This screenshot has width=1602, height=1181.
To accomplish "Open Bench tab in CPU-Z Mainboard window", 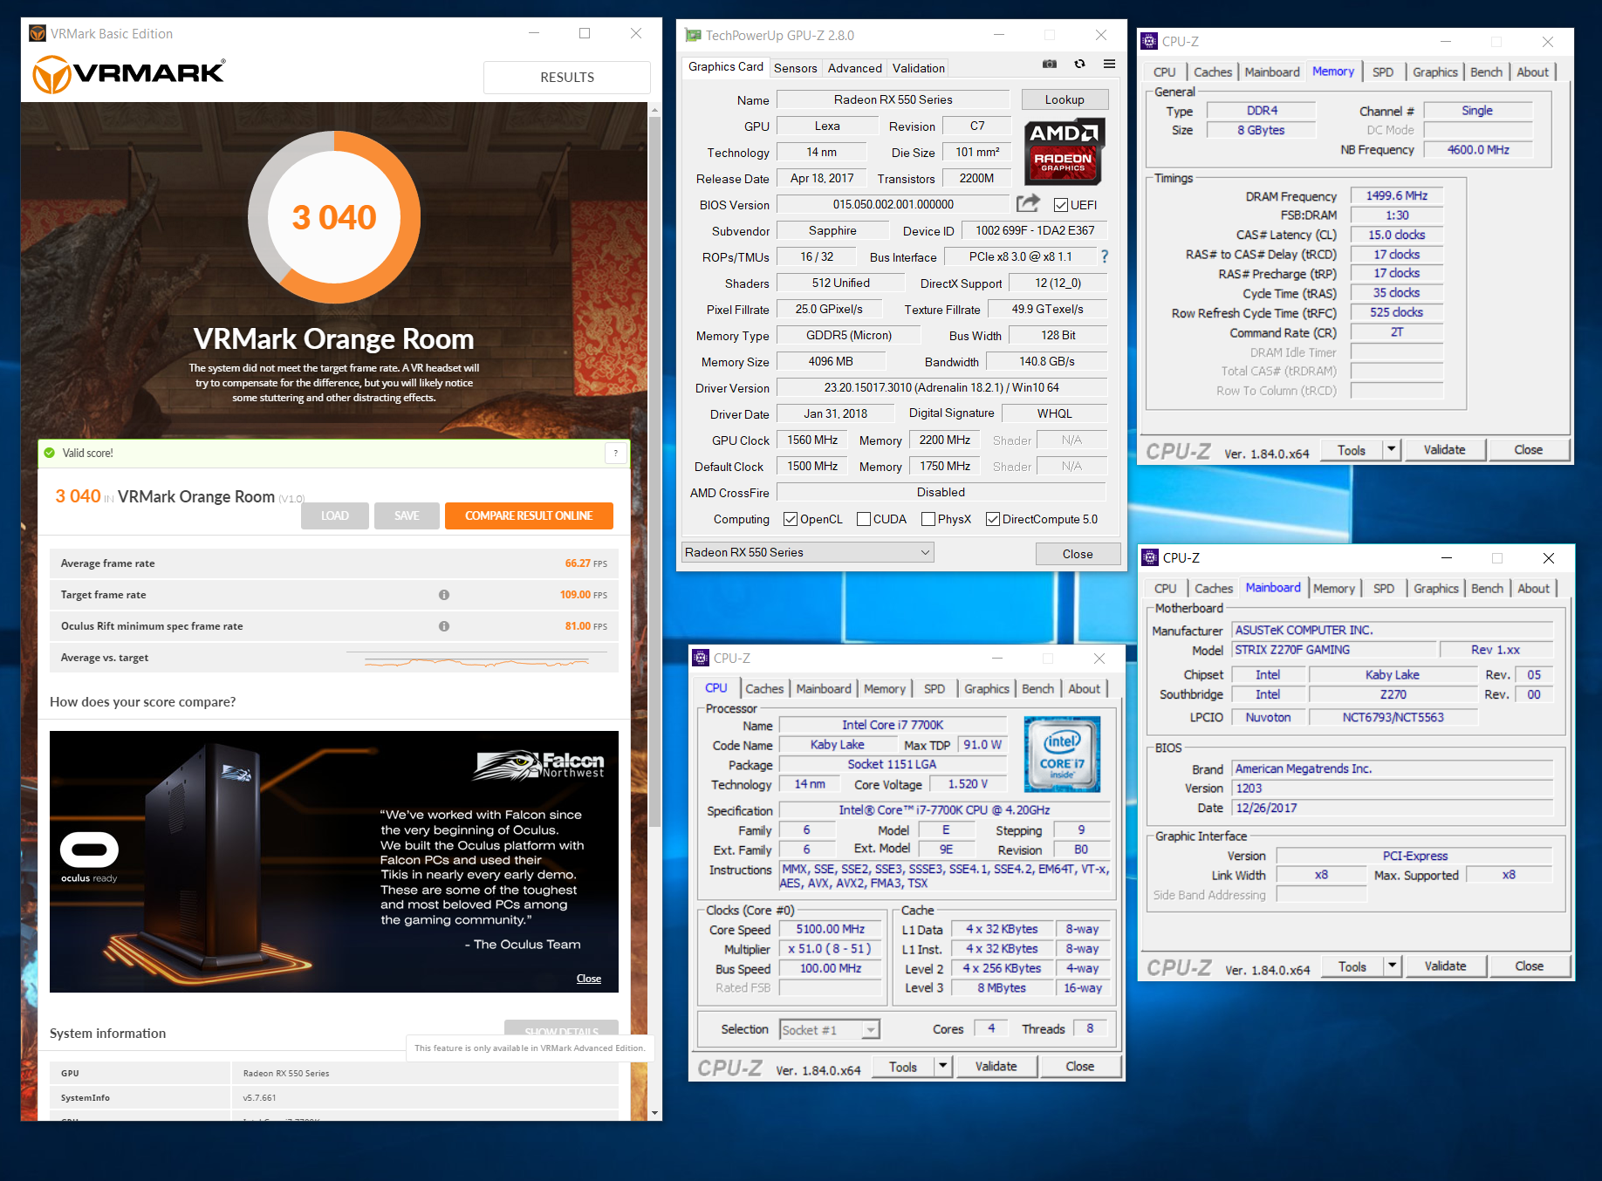I will coord(1487,589).
